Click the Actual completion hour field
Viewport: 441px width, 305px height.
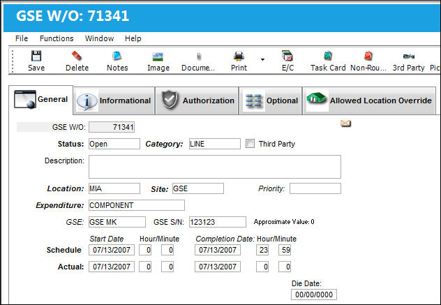pyautogui.click(x=262, y=267)
